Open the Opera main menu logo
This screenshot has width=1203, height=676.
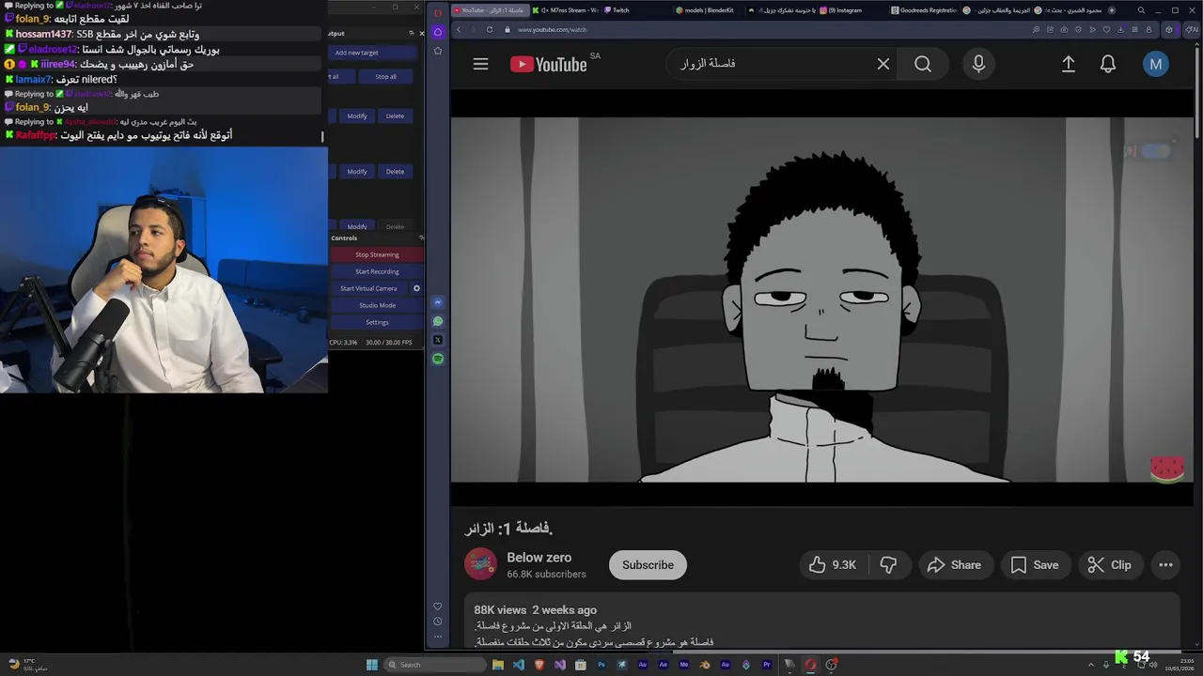pos(438,13)
